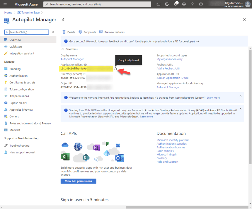The width and height of the screenshot is (252, 209).
Task: Send feedback using the smiley icon
Action: (x=201, y=4)
